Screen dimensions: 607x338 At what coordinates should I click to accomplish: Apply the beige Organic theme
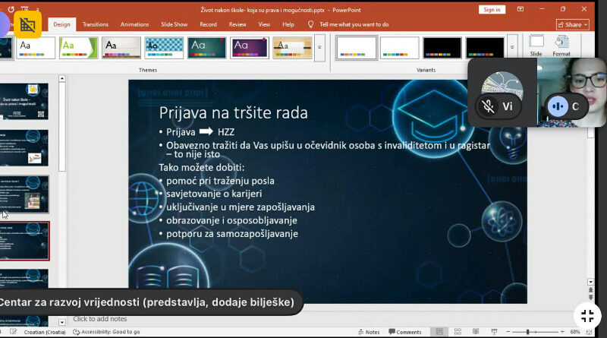(x=292, y=48)
